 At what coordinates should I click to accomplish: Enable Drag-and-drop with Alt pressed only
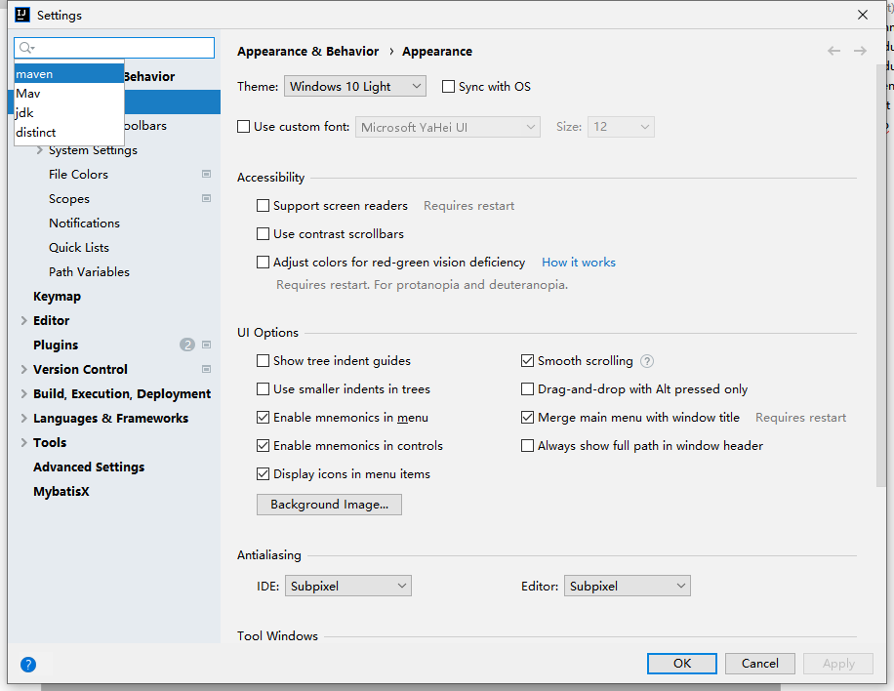[527, 388]
